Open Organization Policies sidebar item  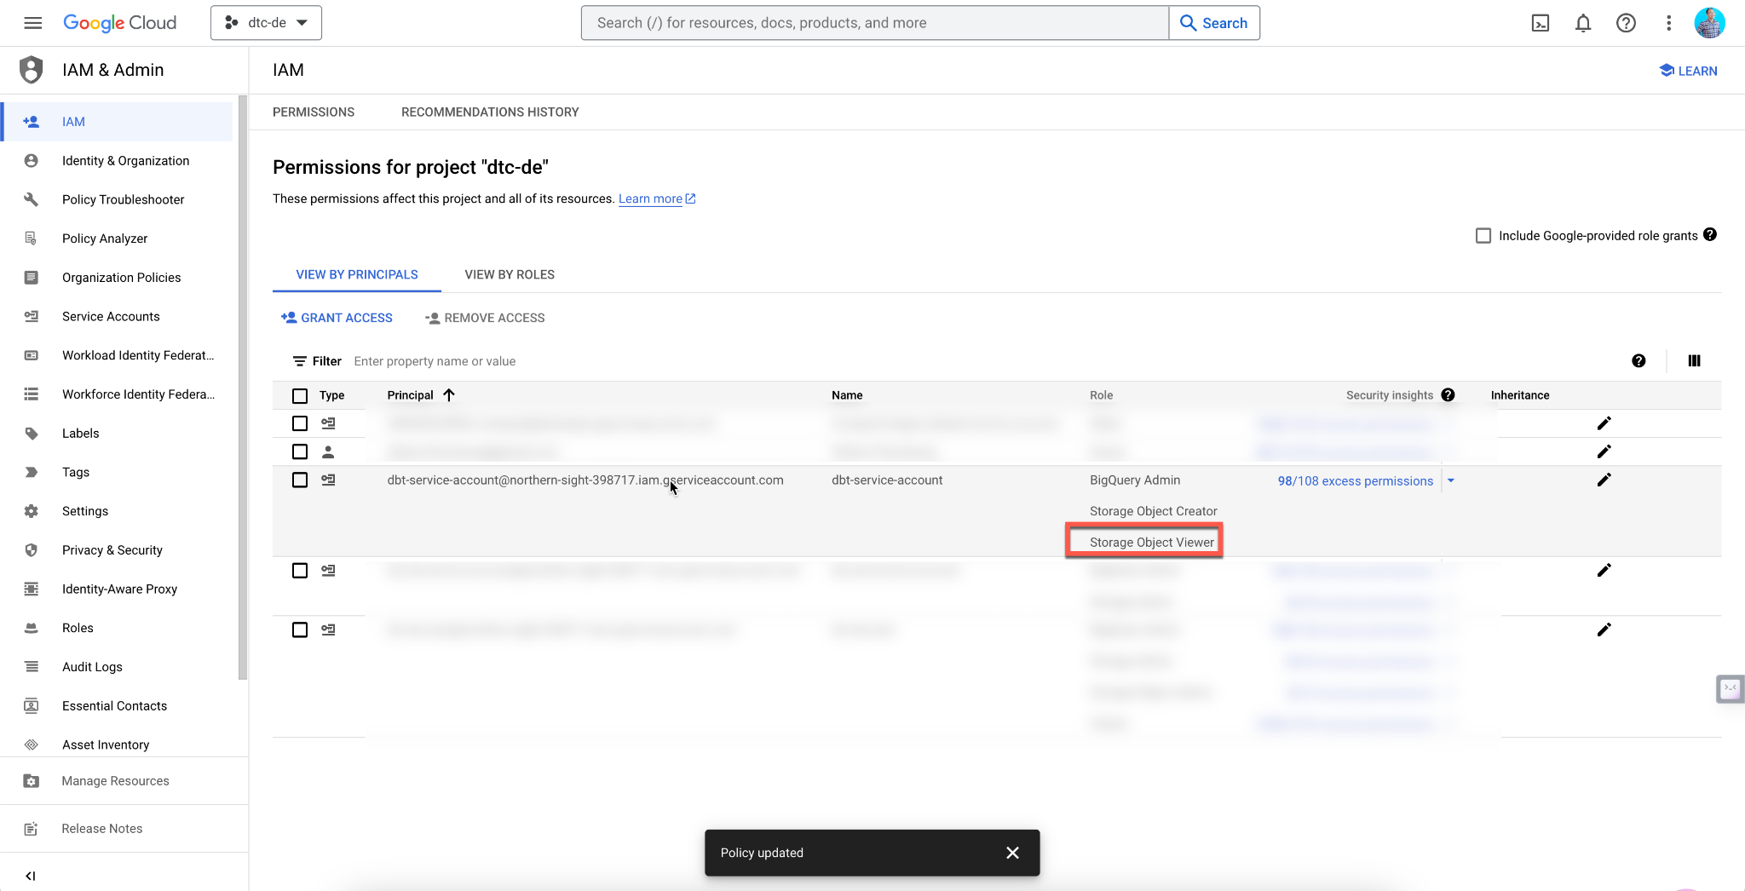[x=117, y=278]
